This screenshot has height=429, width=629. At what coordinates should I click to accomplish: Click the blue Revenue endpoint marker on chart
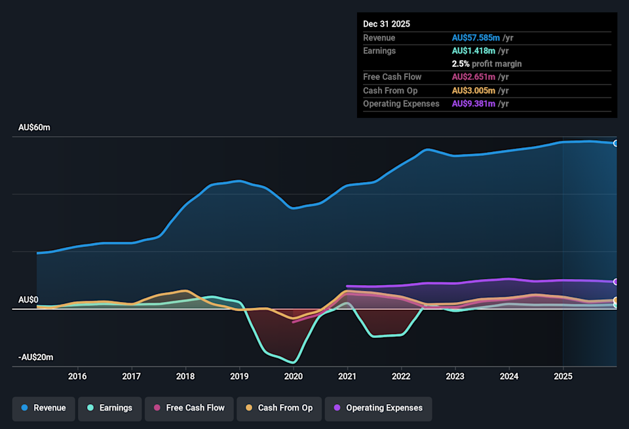tap(616, 143)
